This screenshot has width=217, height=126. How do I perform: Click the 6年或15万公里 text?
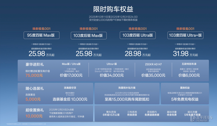click(111, 115)
